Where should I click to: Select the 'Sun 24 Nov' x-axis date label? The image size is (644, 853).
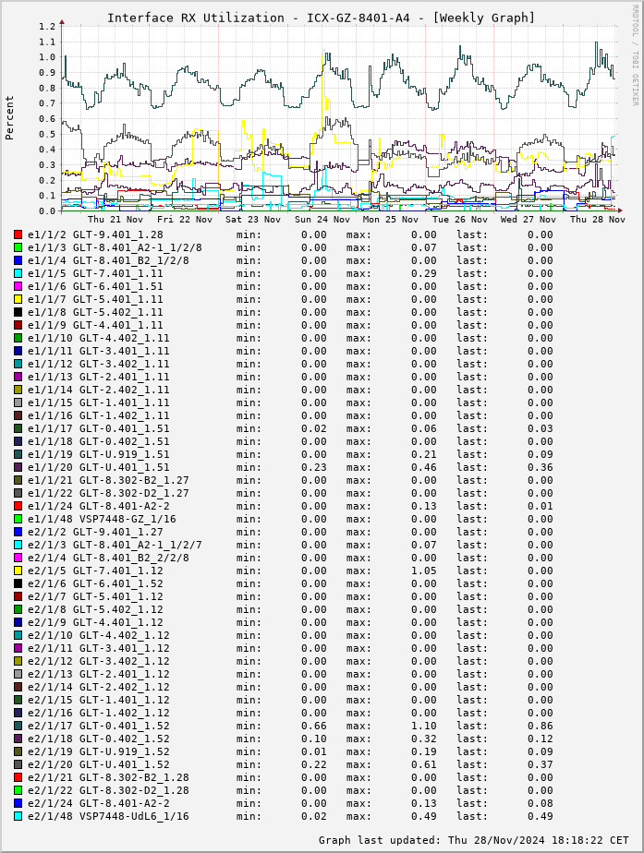[x=322, y=220]
